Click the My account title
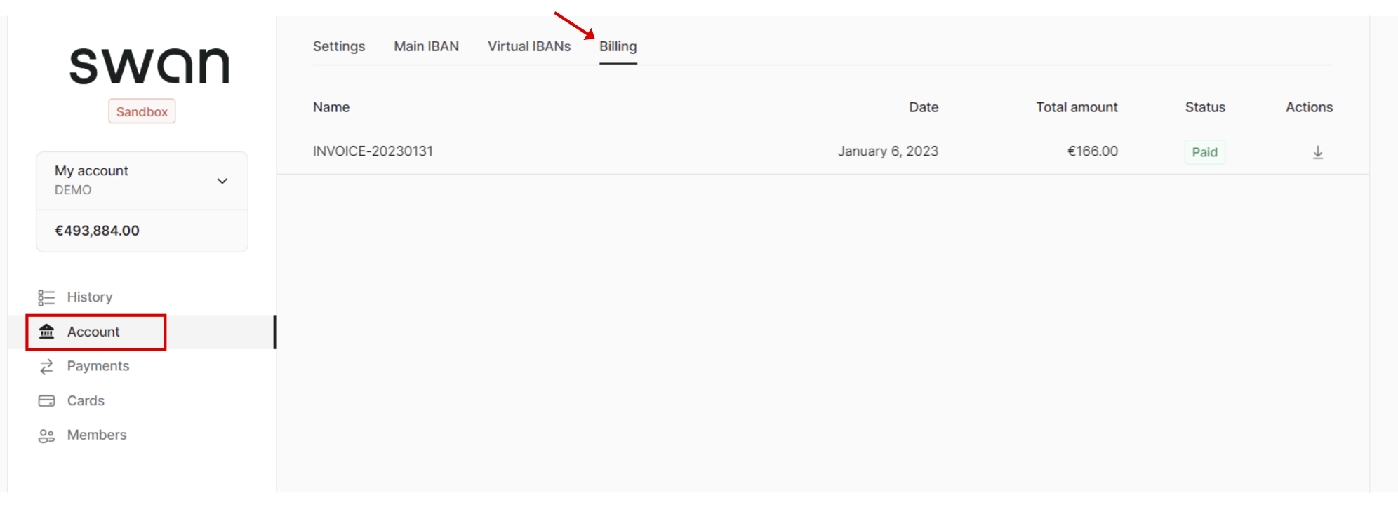This screenshot has height=528, width=1398. point(91,171)
